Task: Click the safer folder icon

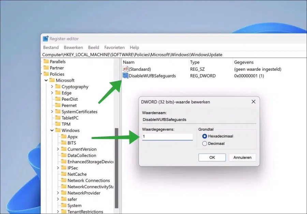Action: pyautogui.click(x=64, y=199)
